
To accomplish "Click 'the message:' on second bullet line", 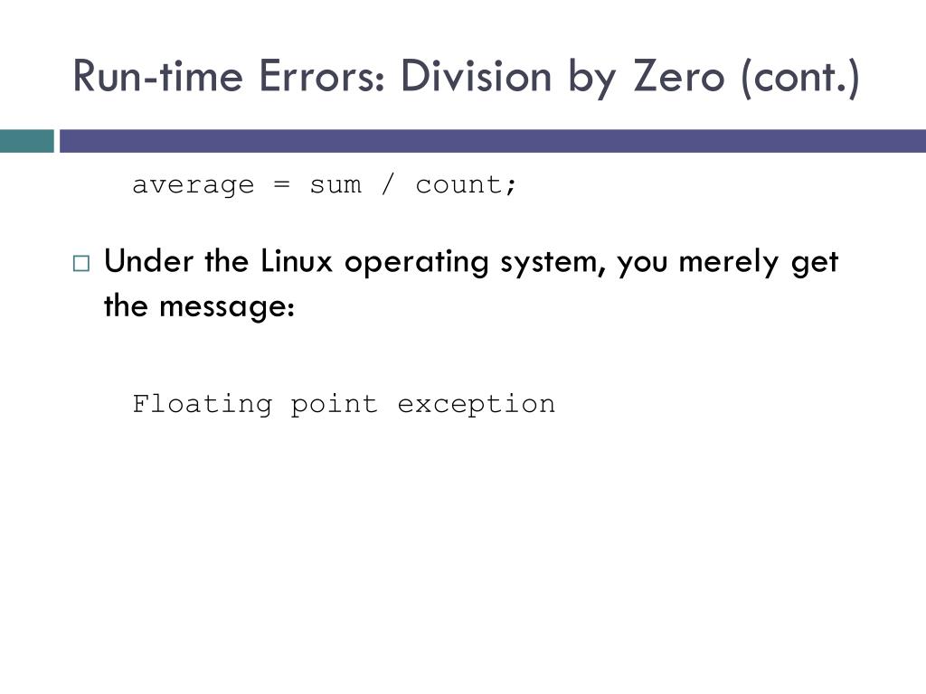I will [x=200, y=307].
